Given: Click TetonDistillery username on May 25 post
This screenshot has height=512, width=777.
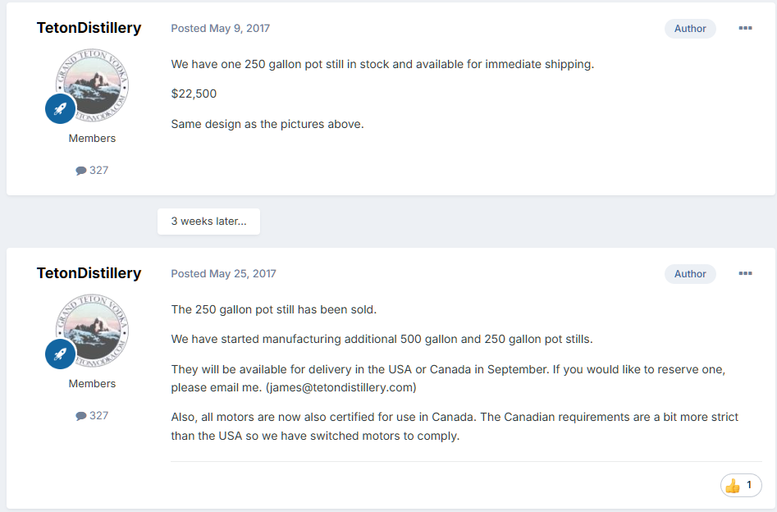Looking at the screenshot, I should click(x=89, y=273).
